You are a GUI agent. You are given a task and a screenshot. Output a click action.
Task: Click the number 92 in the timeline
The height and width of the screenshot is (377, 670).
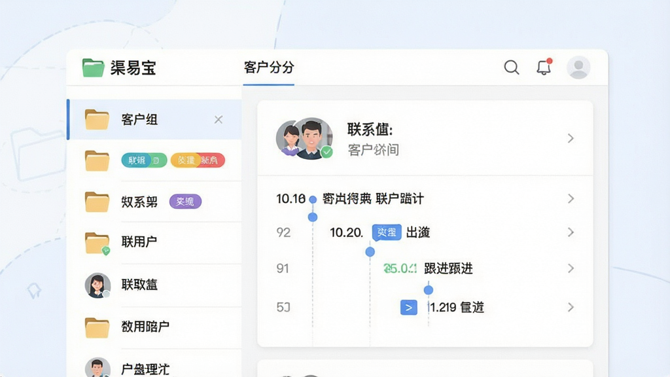(x=283, y=232)
